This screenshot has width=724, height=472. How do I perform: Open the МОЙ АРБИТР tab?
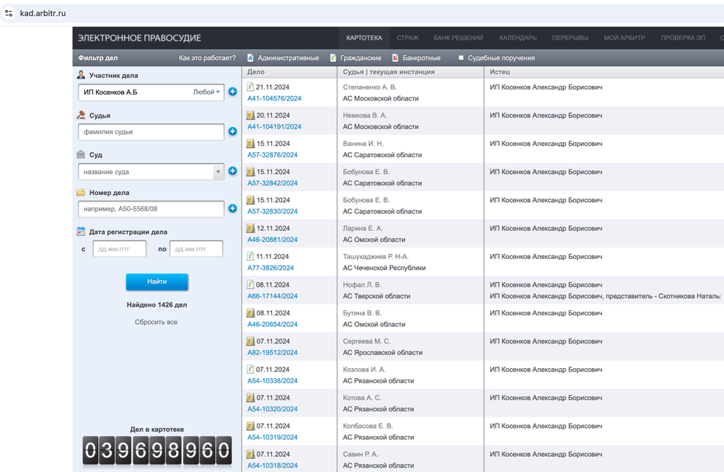(624, 38)
